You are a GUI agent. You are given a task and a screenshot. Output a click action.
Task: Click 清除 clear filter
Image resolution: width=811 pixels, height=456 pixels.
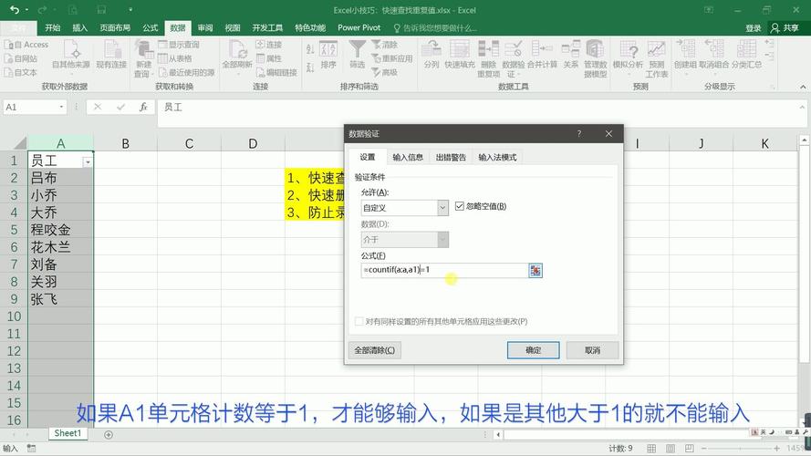[385, 45]
